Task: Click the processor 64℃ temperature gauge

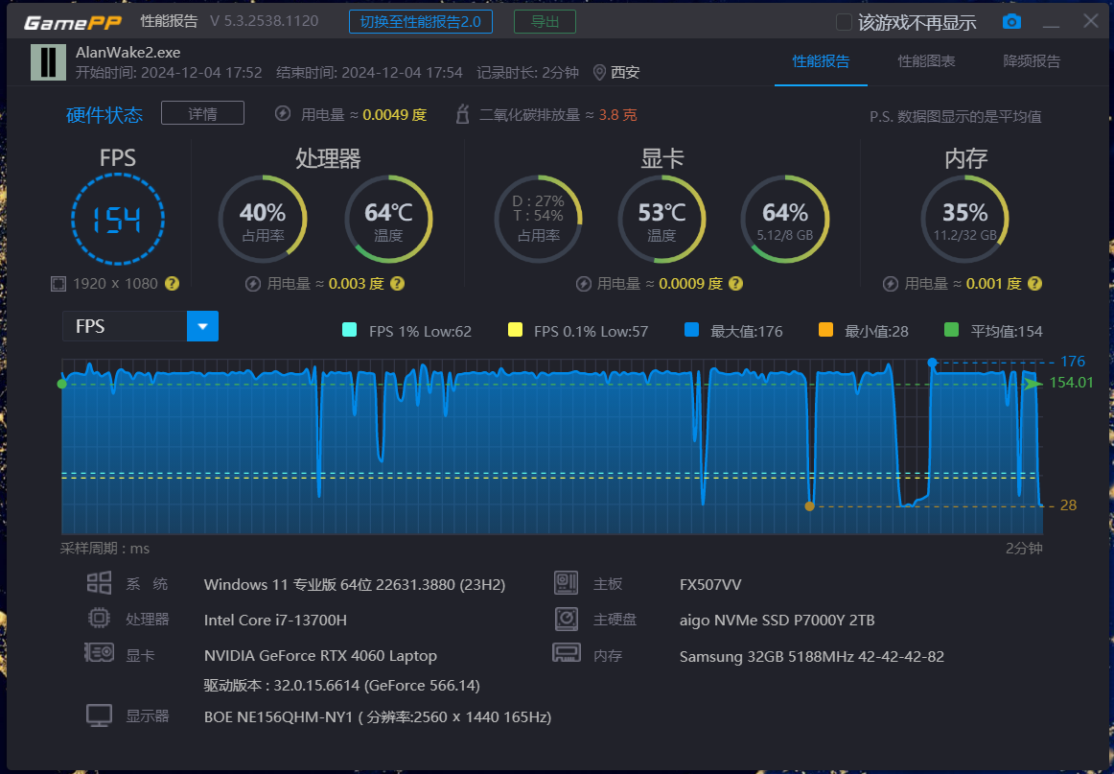Action: 388,219
